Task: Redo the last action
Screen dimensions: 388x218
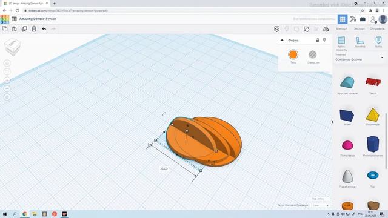Action: (x=53, y=29)
